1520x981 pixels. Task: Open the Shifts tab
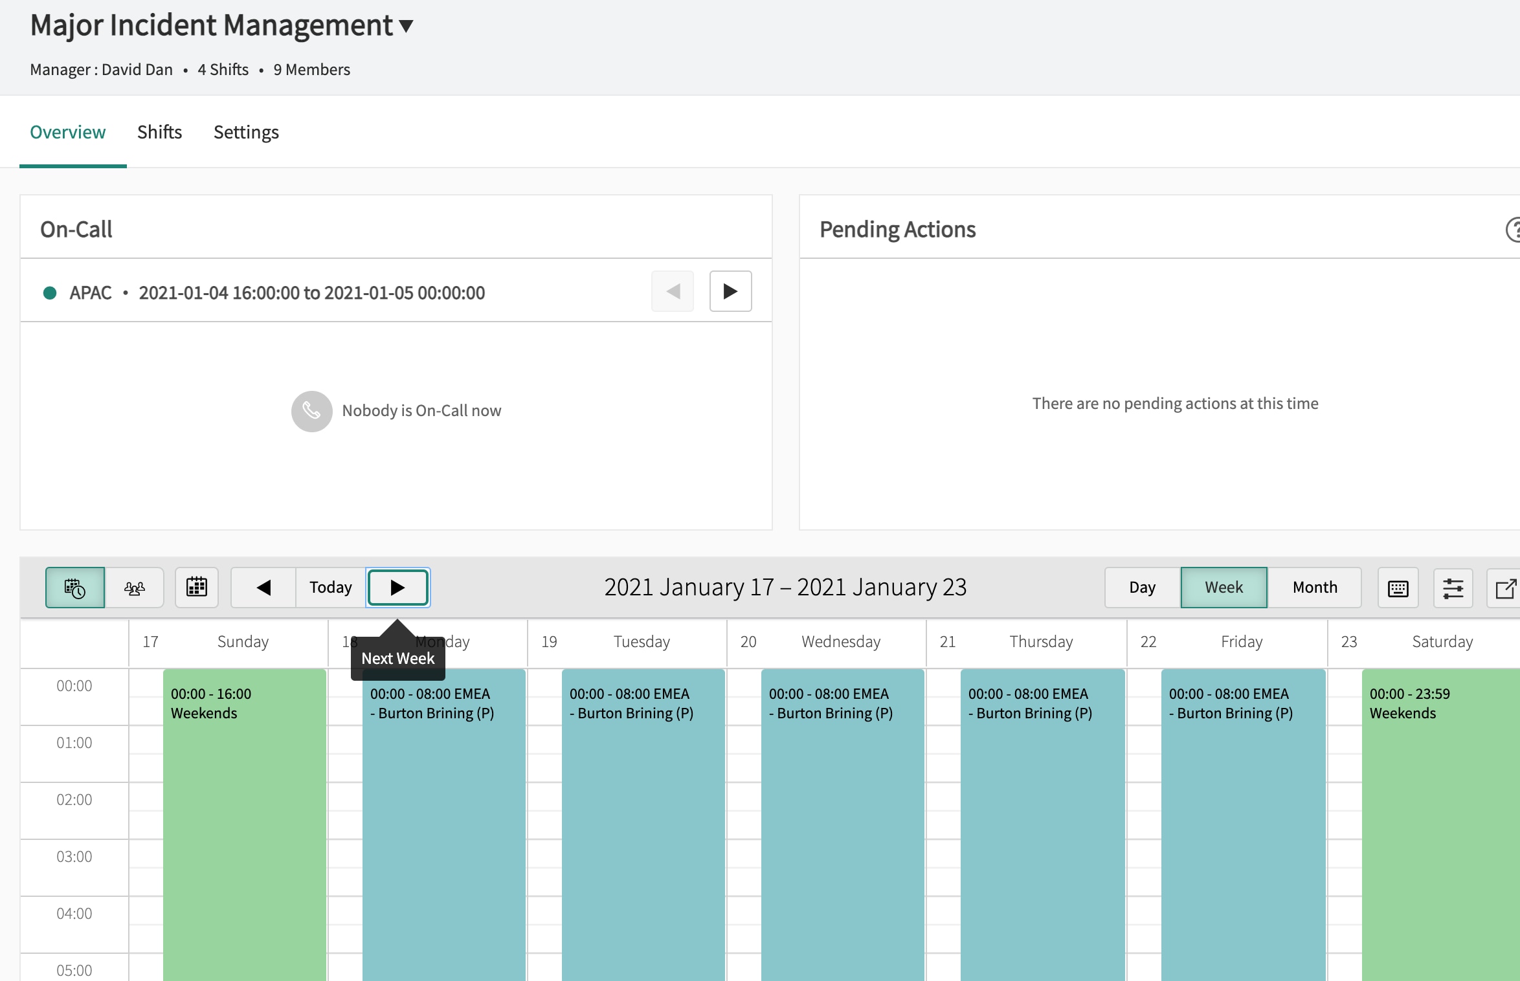[159, 132]
